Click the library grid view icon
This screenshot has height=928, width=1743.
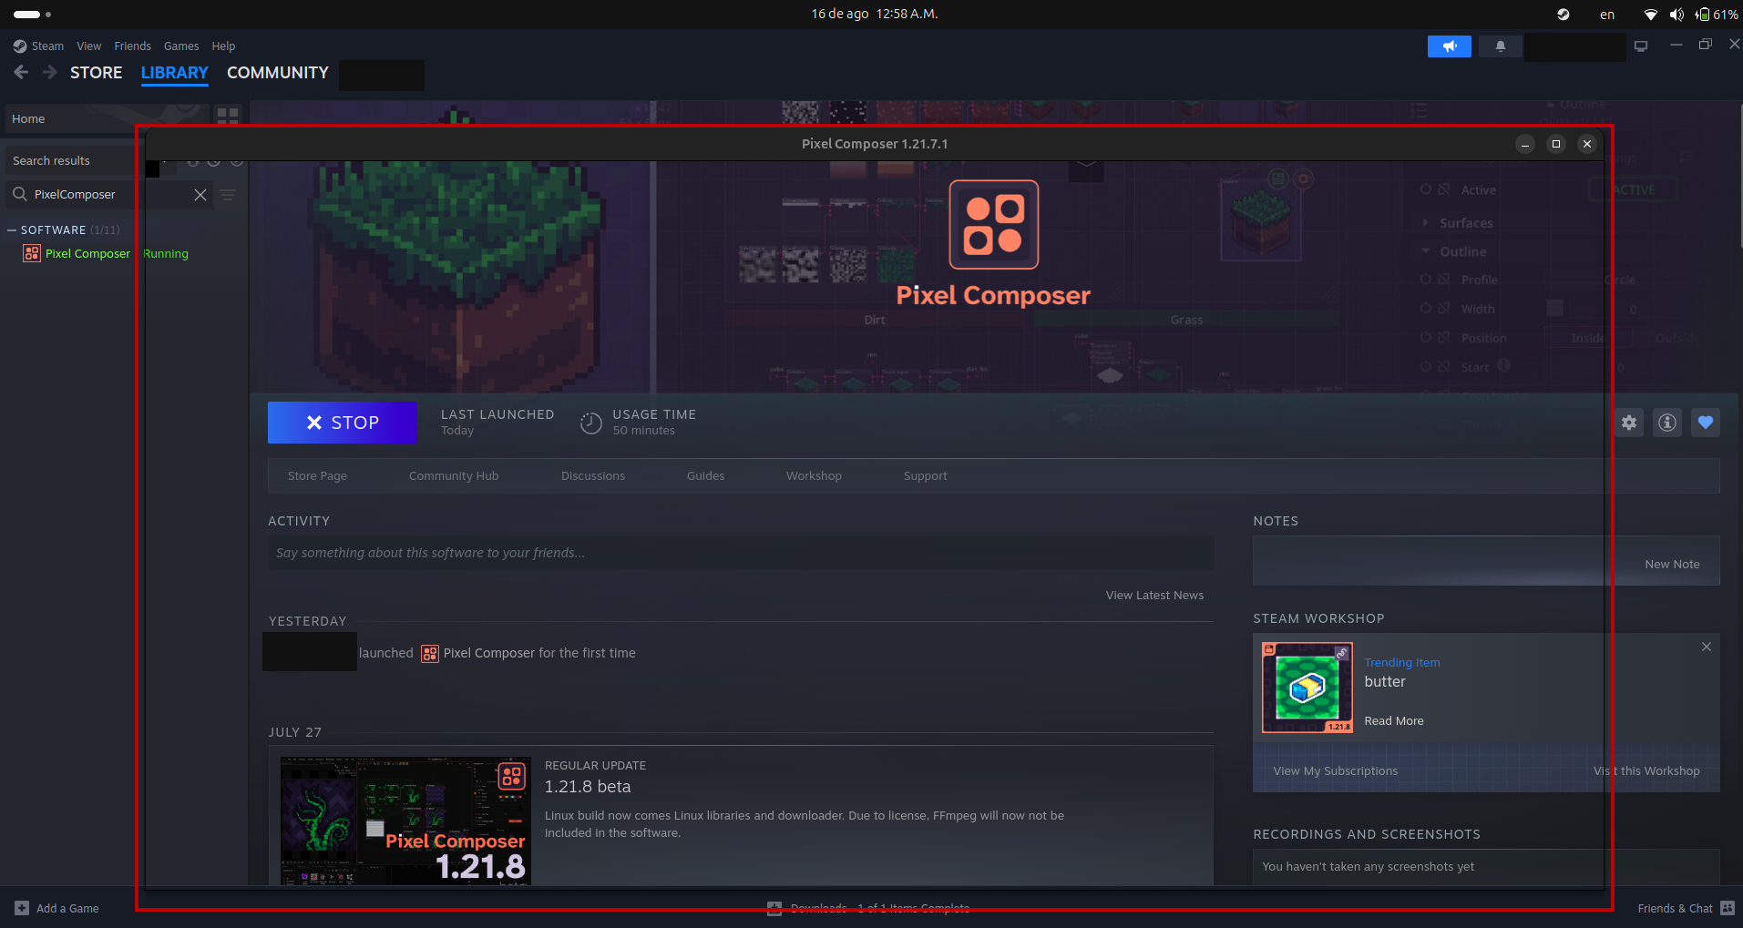tap(228, 116)
